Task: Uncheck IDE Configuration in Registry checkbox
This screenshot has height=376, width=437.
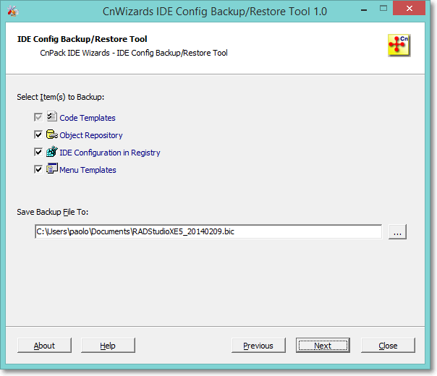Action: [x=38, y=152]
